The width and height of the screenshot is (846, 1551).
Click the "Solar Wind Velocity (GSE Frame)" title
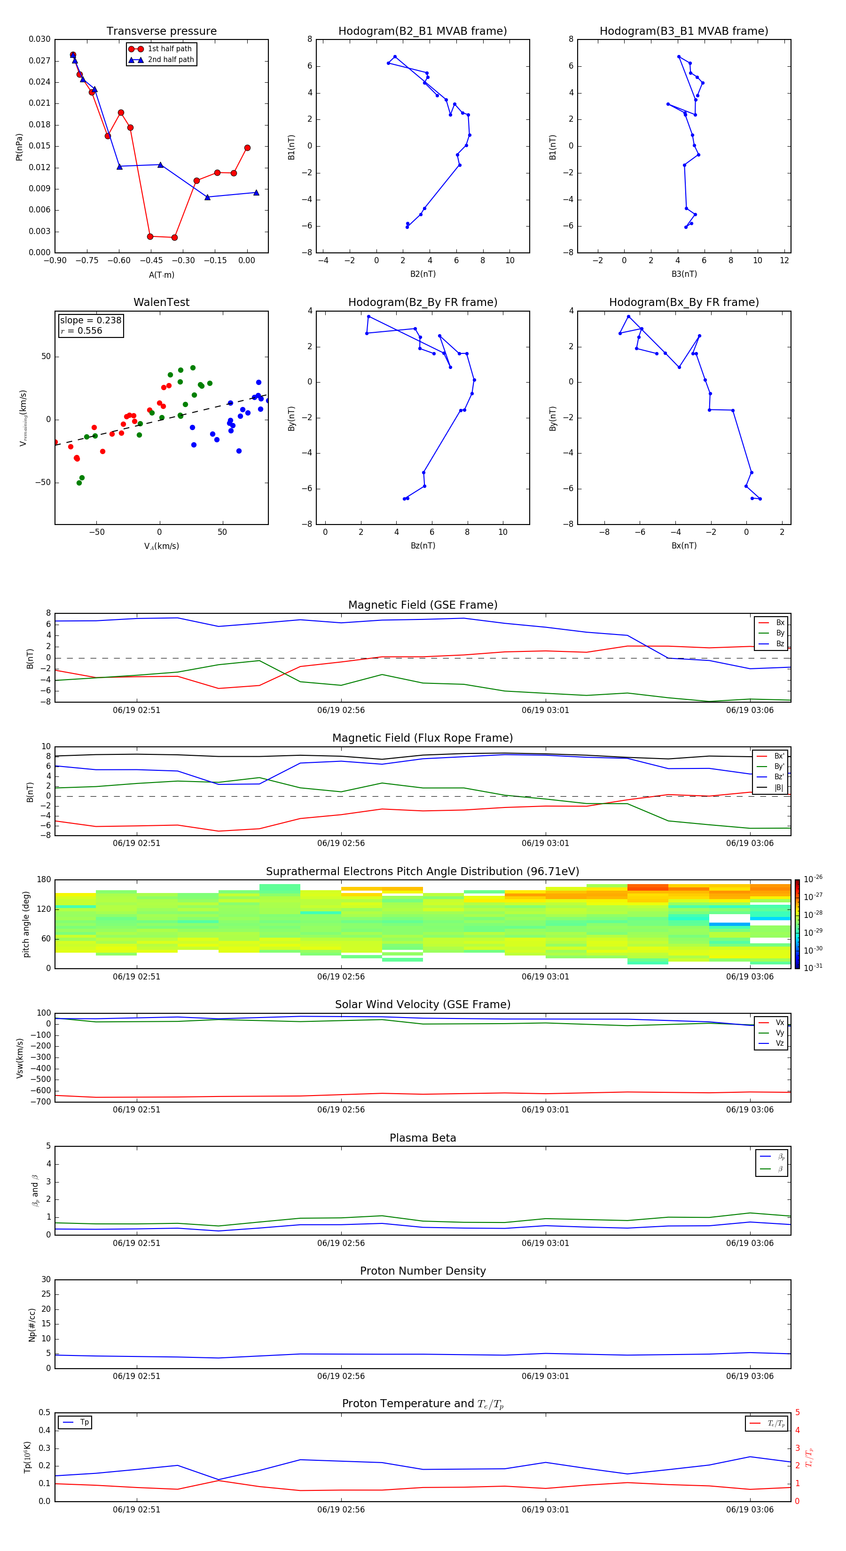click(423, 1005)
